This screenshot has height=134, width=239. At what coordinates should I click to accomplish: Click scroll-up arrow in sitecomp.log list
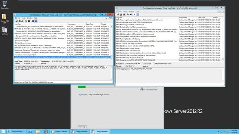click(x=111, y=26)
